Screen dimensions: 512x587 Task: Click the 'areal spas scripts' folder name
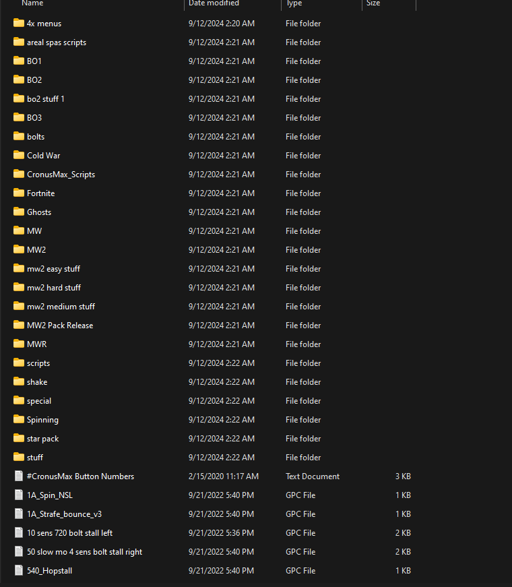(57, 42)
